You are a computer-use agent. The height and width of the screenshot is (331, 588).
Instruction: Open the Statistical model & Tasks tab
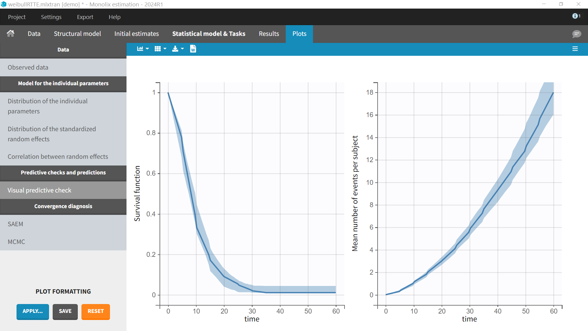point(209,34)
